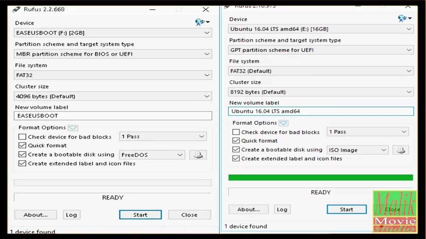The width and height of the screenshot is (426, 239).
Task: Click the disc image select icon beside ISO Image
Action: 401,150
